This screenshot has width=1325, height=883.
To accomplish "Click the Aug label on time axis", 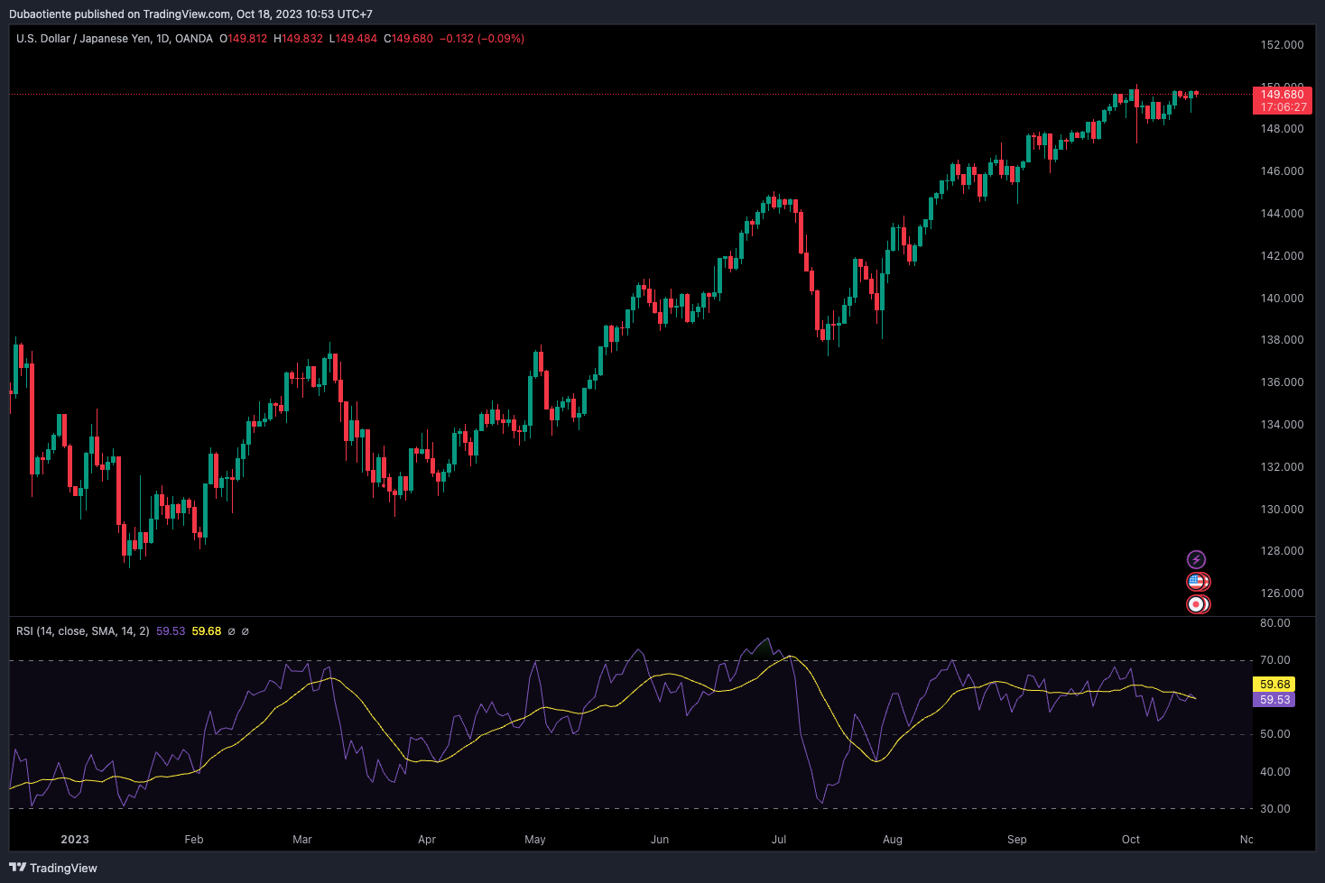I will [x=893, y=840].
